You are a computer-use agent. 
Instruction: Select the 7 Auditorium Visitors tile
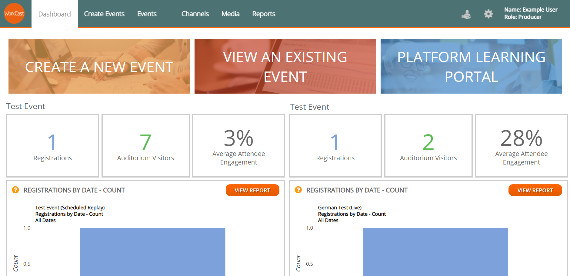[145, 146]
